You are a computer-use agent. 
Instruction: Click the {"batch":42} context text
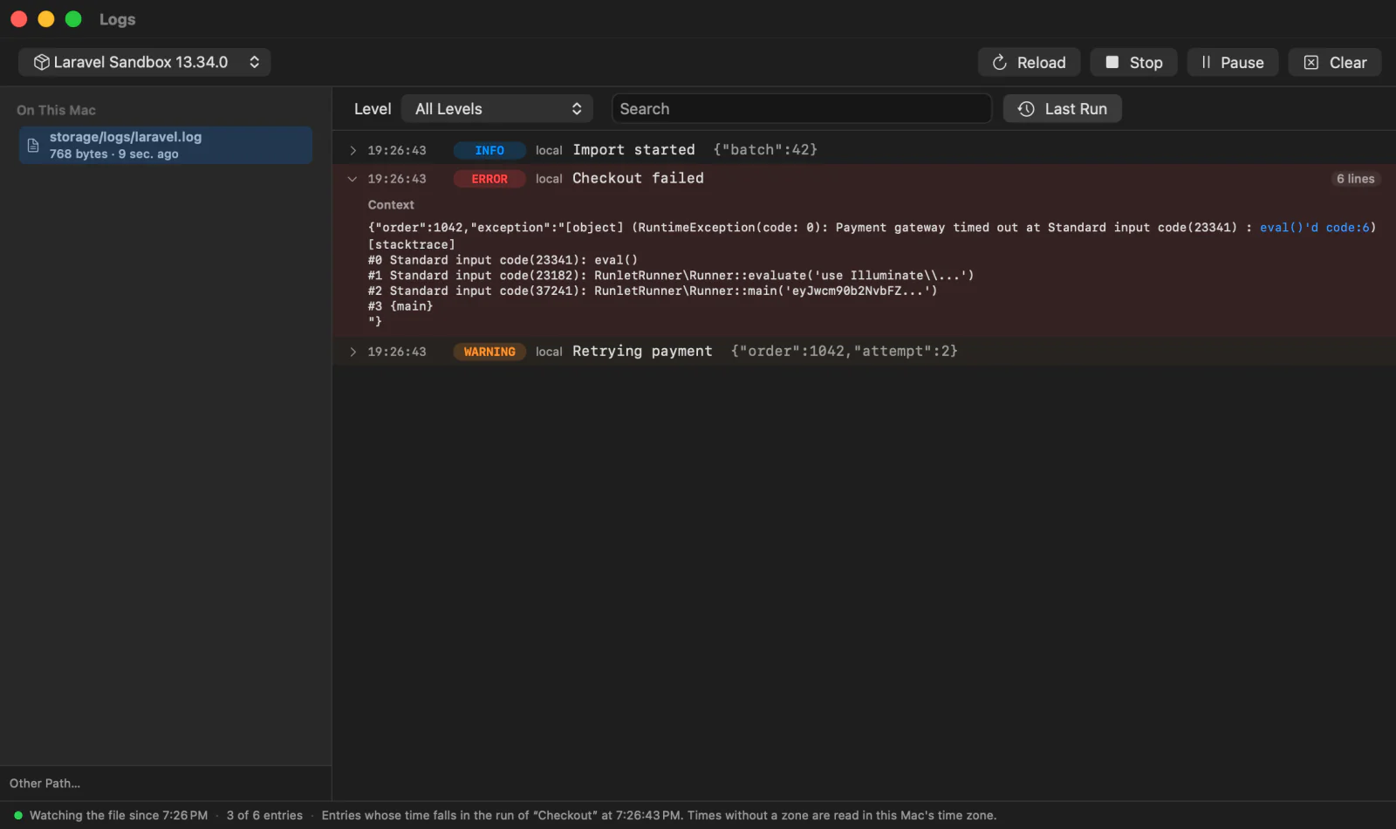(765, 150)
